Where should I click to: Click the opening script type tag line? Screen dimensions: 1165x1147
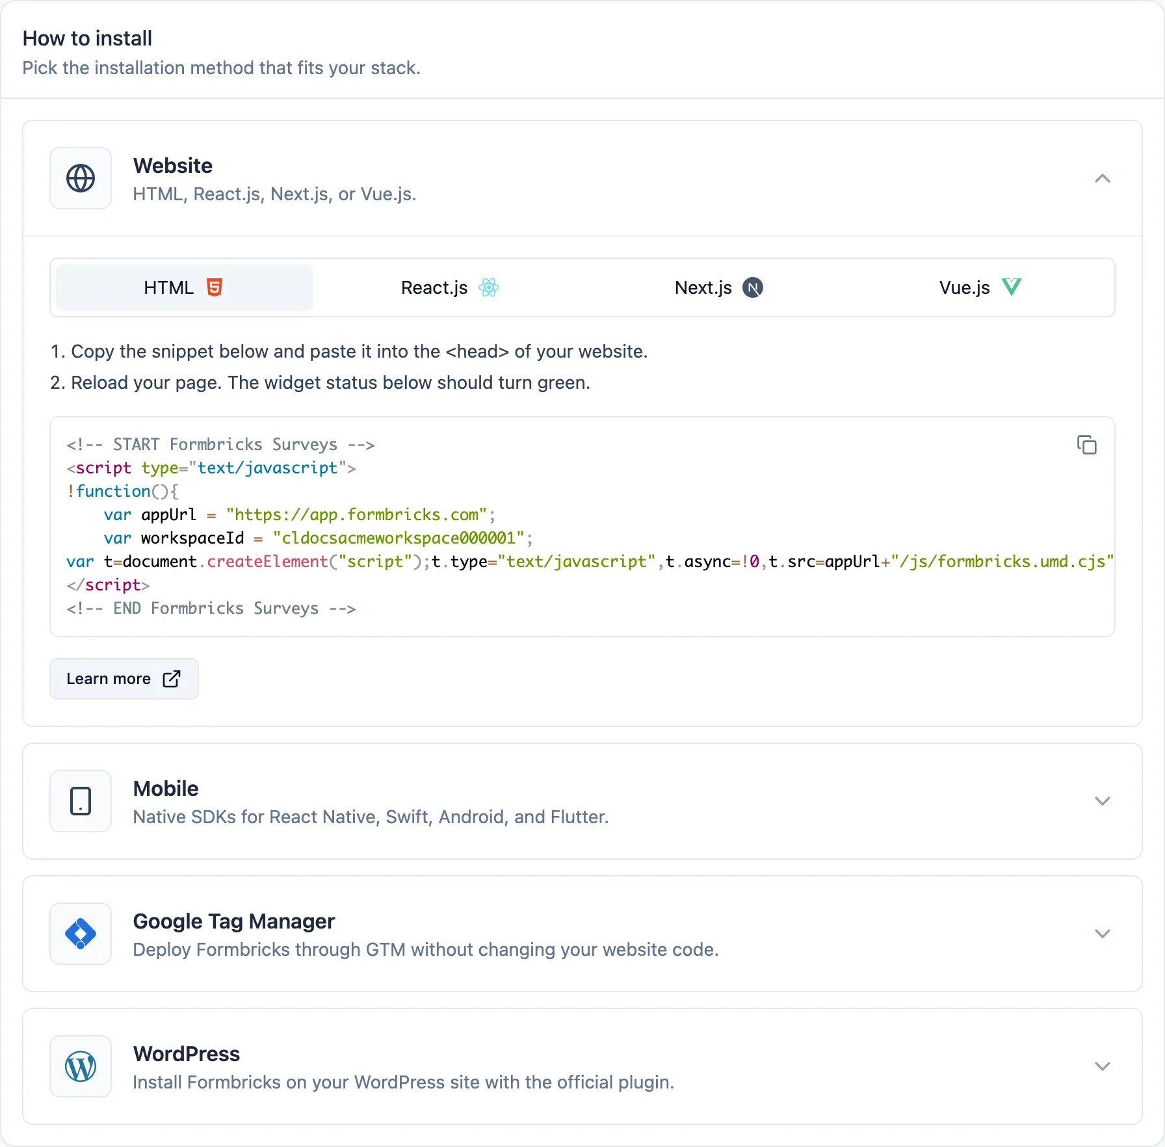[211, 468]
